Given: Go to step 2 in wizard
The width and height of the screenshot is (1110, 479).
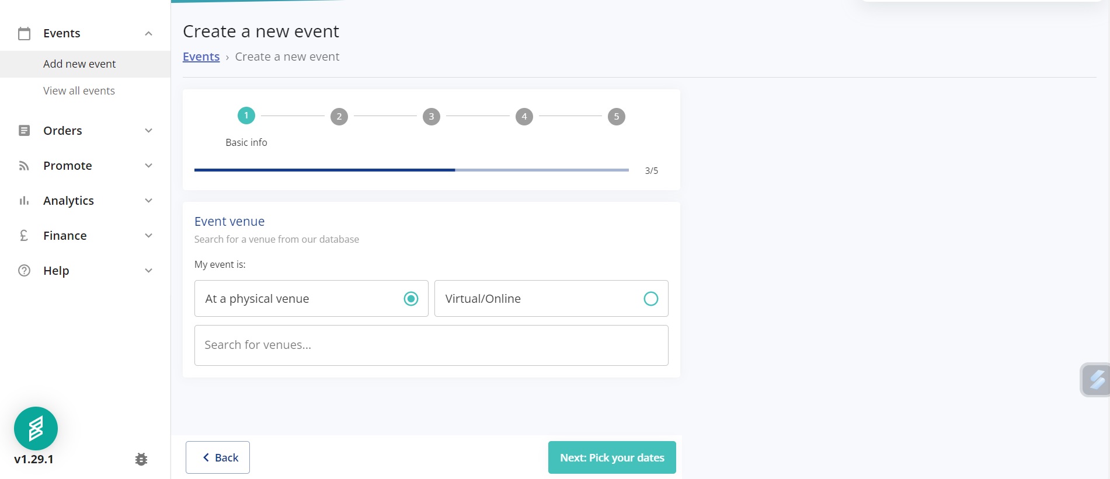Looking at the screenshot, I should [x=339, y=117].
